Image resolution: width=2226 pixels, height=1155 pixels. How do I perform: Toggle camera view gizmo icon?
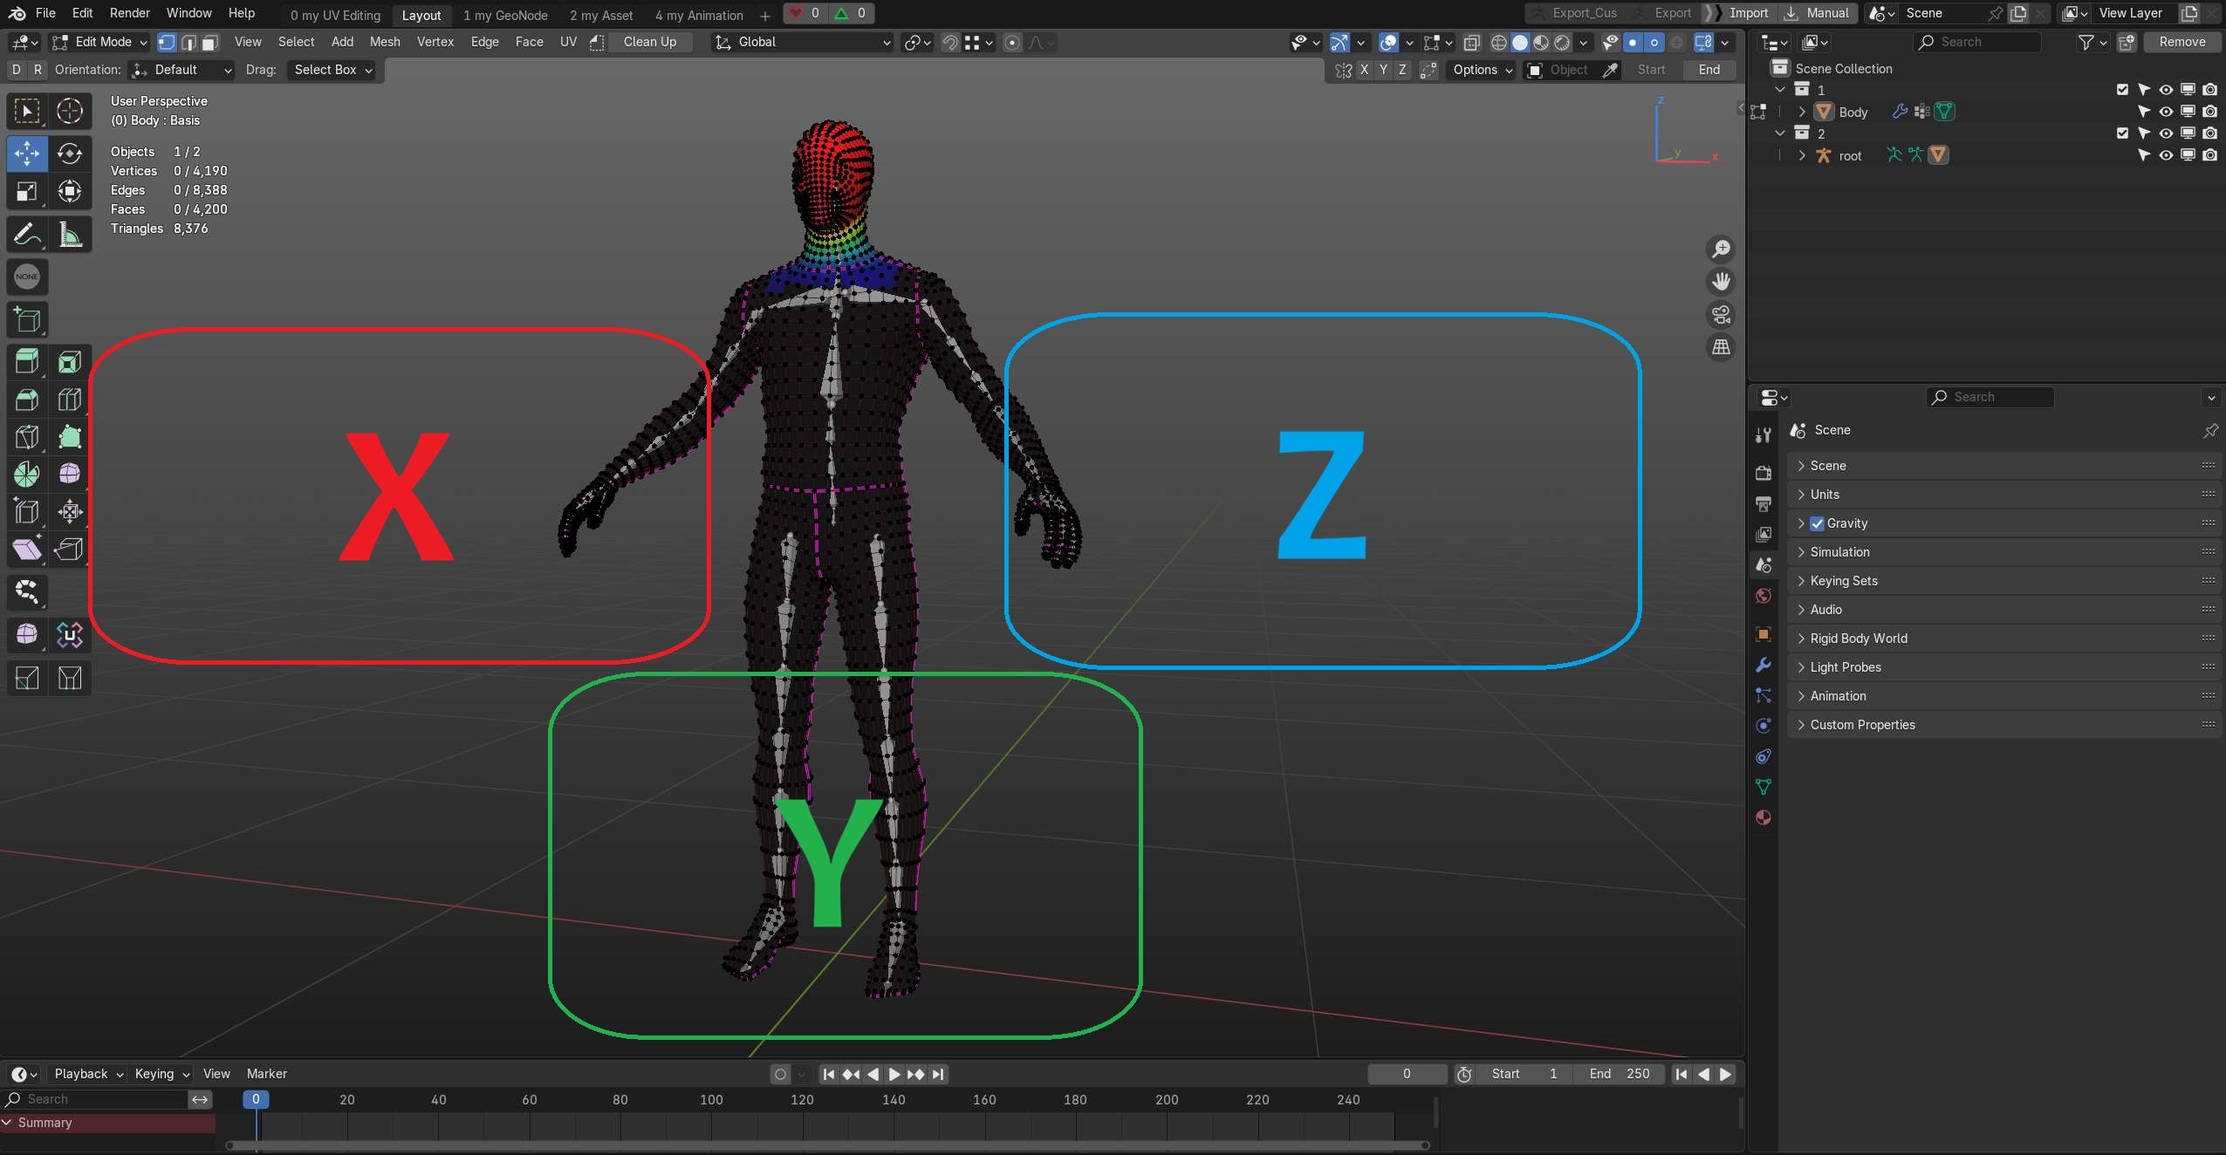pos(1720,314)
